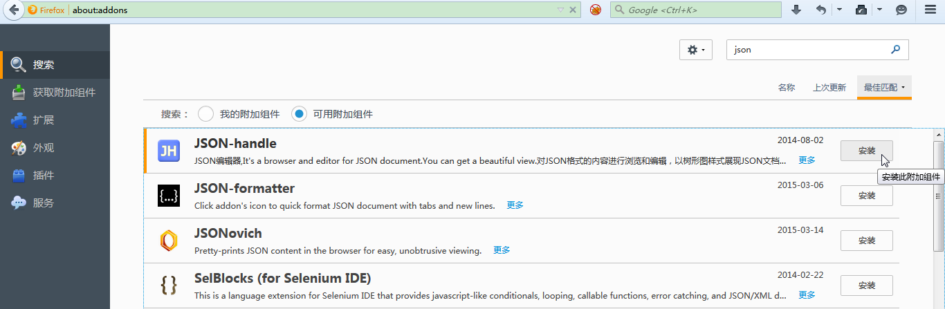Expand dropdown next to the screenshot icon
945x309 pixels.
[x=879, y=10]
